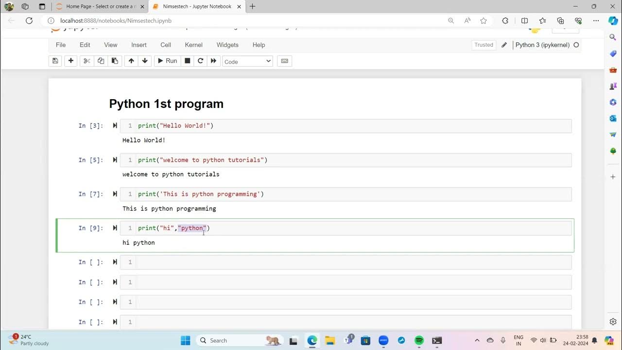Open Copilot in the Edge sidebar
The width and height of the screenshot is (622, 350).
(x=613, y=20)
